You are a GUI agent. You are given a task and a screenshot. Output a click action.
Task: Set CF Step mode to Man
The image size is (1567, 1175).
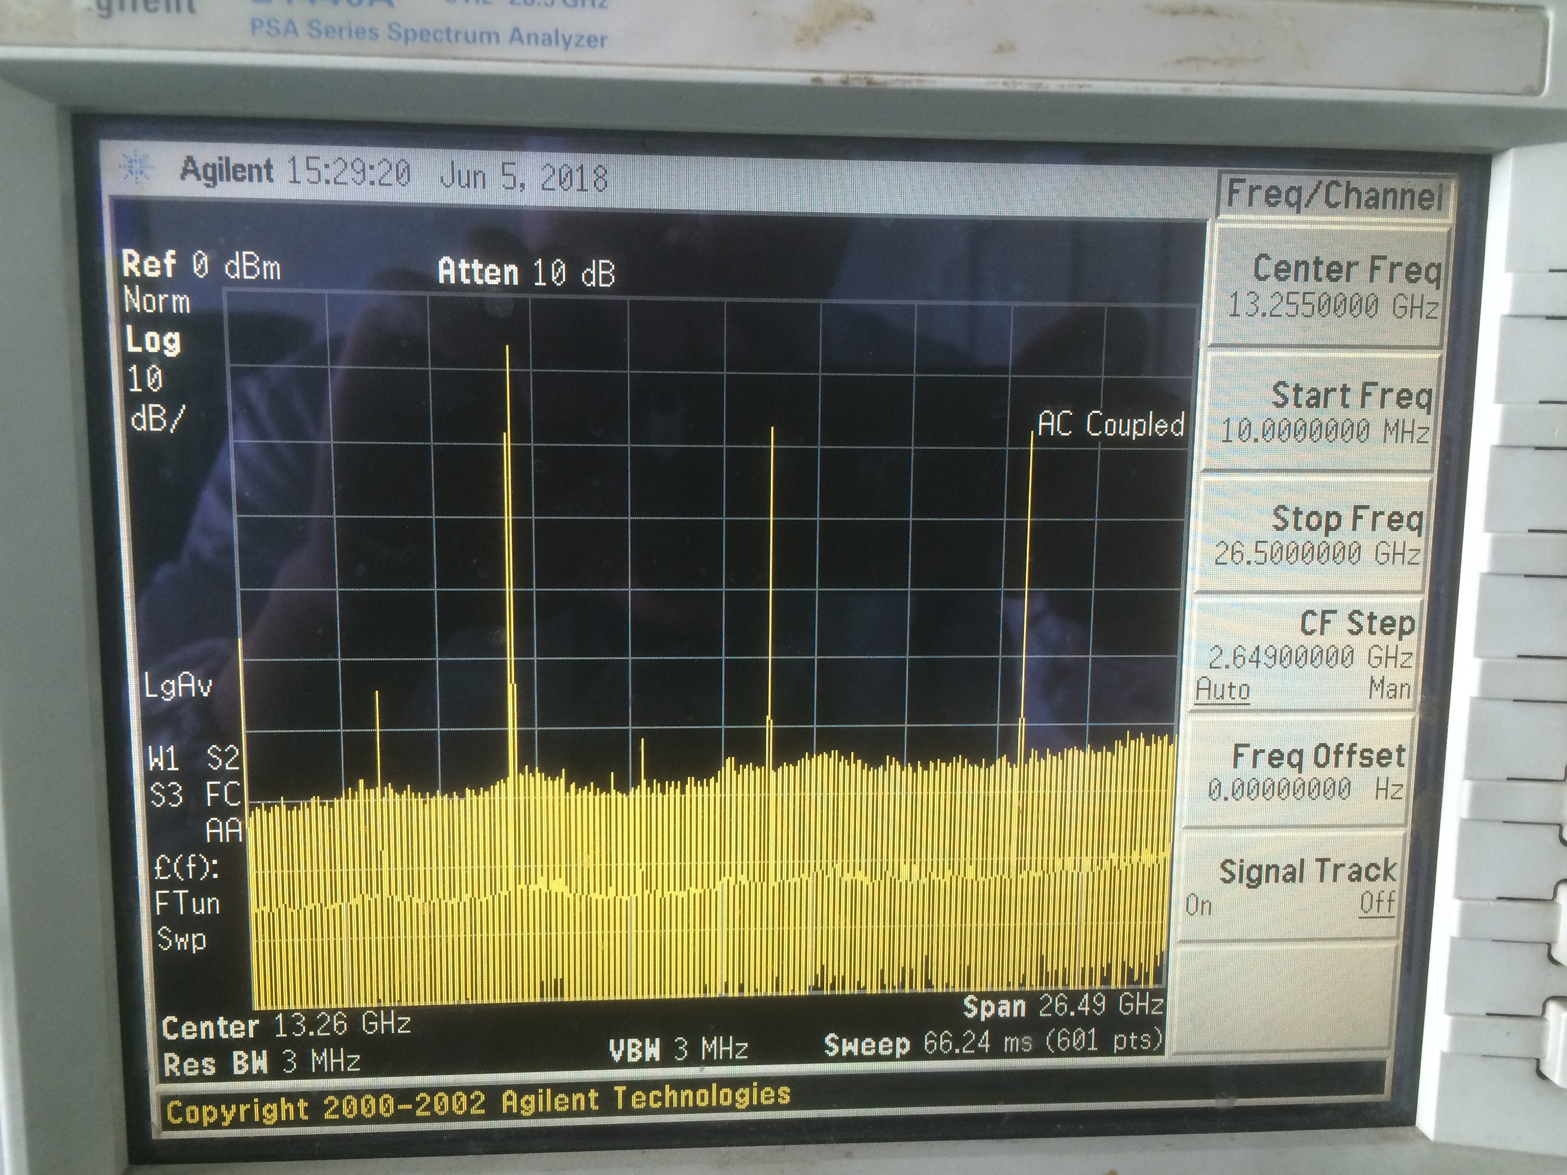click(1389, 688)
